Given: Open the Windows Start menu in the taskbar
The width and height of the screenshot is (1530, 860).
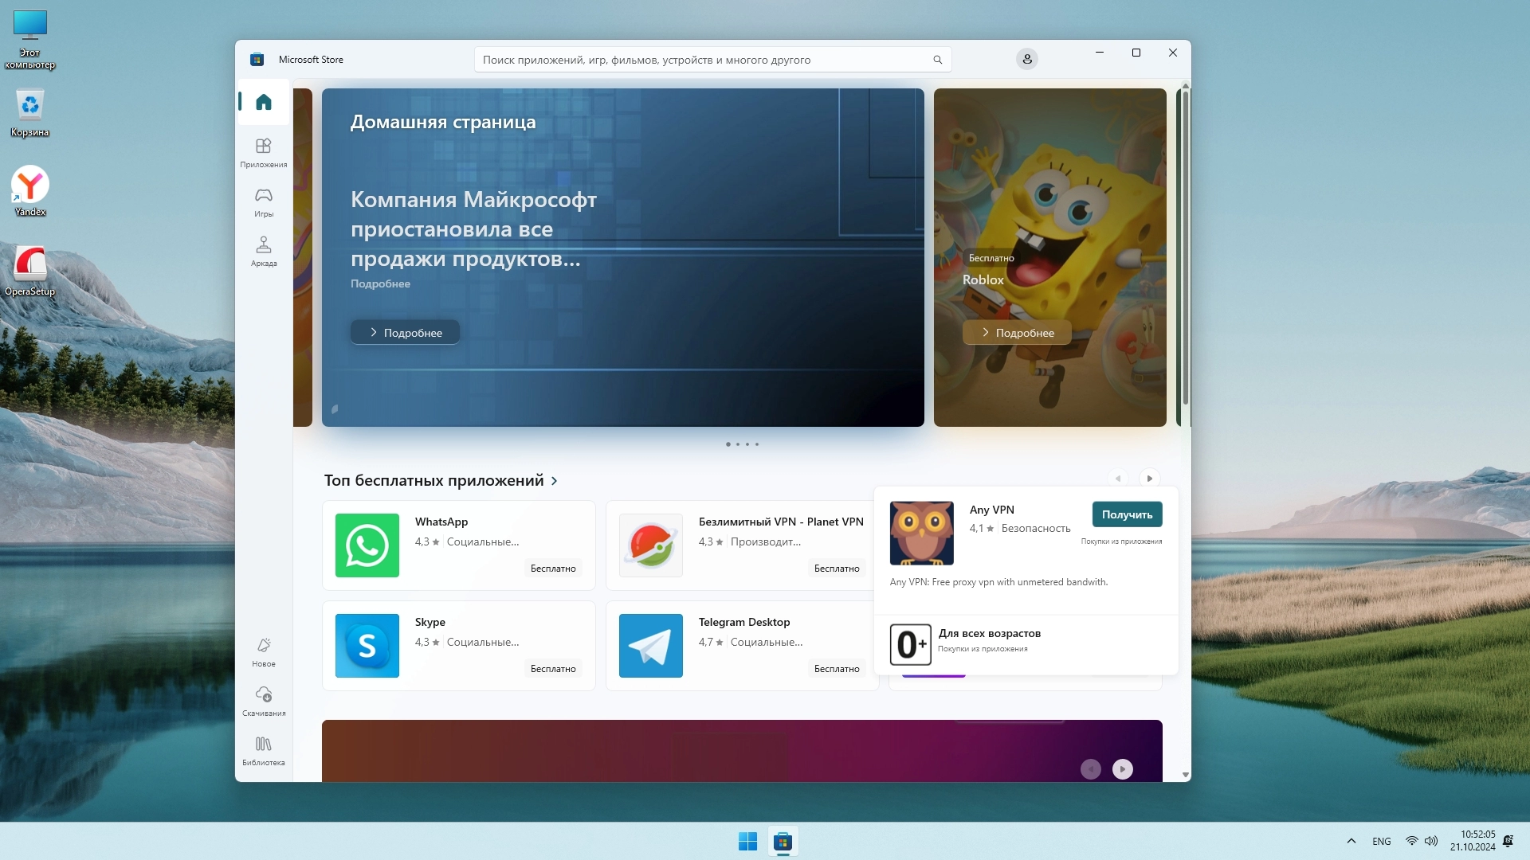Looking at the screenshot, I should click(747, 841).
